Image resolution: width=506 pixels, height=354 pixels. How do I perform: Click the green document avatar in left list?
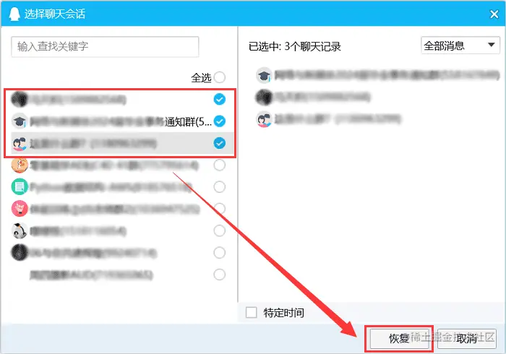tap(20, 187)
